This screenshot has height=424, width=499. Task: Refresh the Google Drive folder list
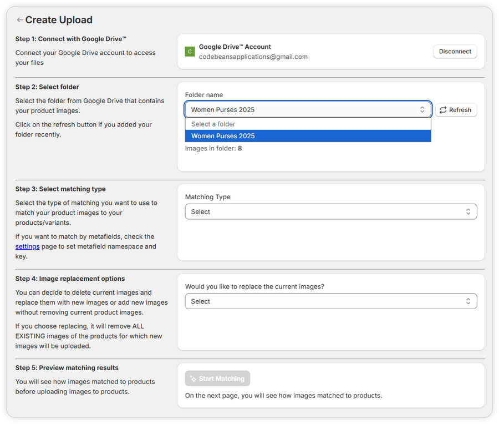[456, 110]
